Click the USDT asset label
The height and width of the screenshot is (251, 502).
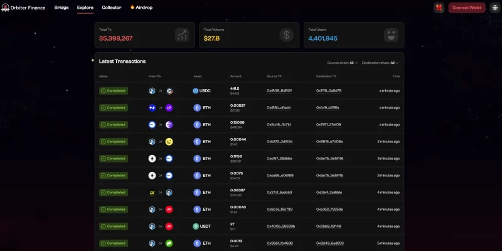click(205, 227)
